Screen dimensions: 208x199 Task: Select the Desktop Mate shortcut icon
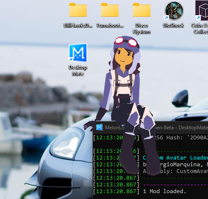click(x=78, y=53)
